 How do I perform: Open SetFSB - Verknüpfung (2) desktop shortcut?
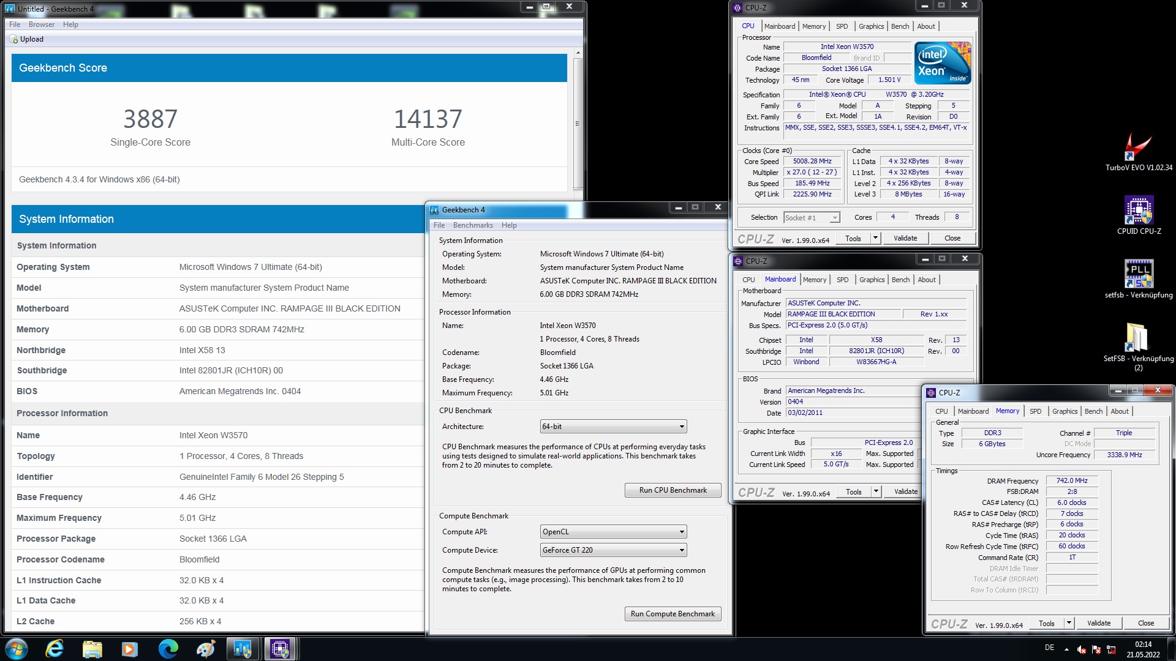(x=1139, y=346)
